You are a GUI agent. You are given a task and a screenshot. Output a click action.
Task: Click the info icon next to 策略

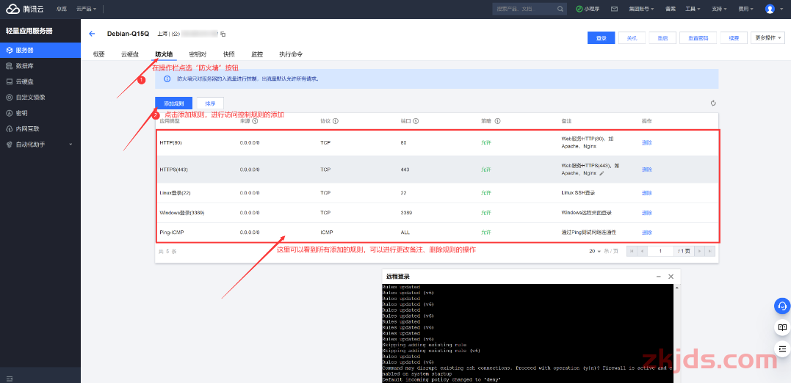tap(497, 121)
